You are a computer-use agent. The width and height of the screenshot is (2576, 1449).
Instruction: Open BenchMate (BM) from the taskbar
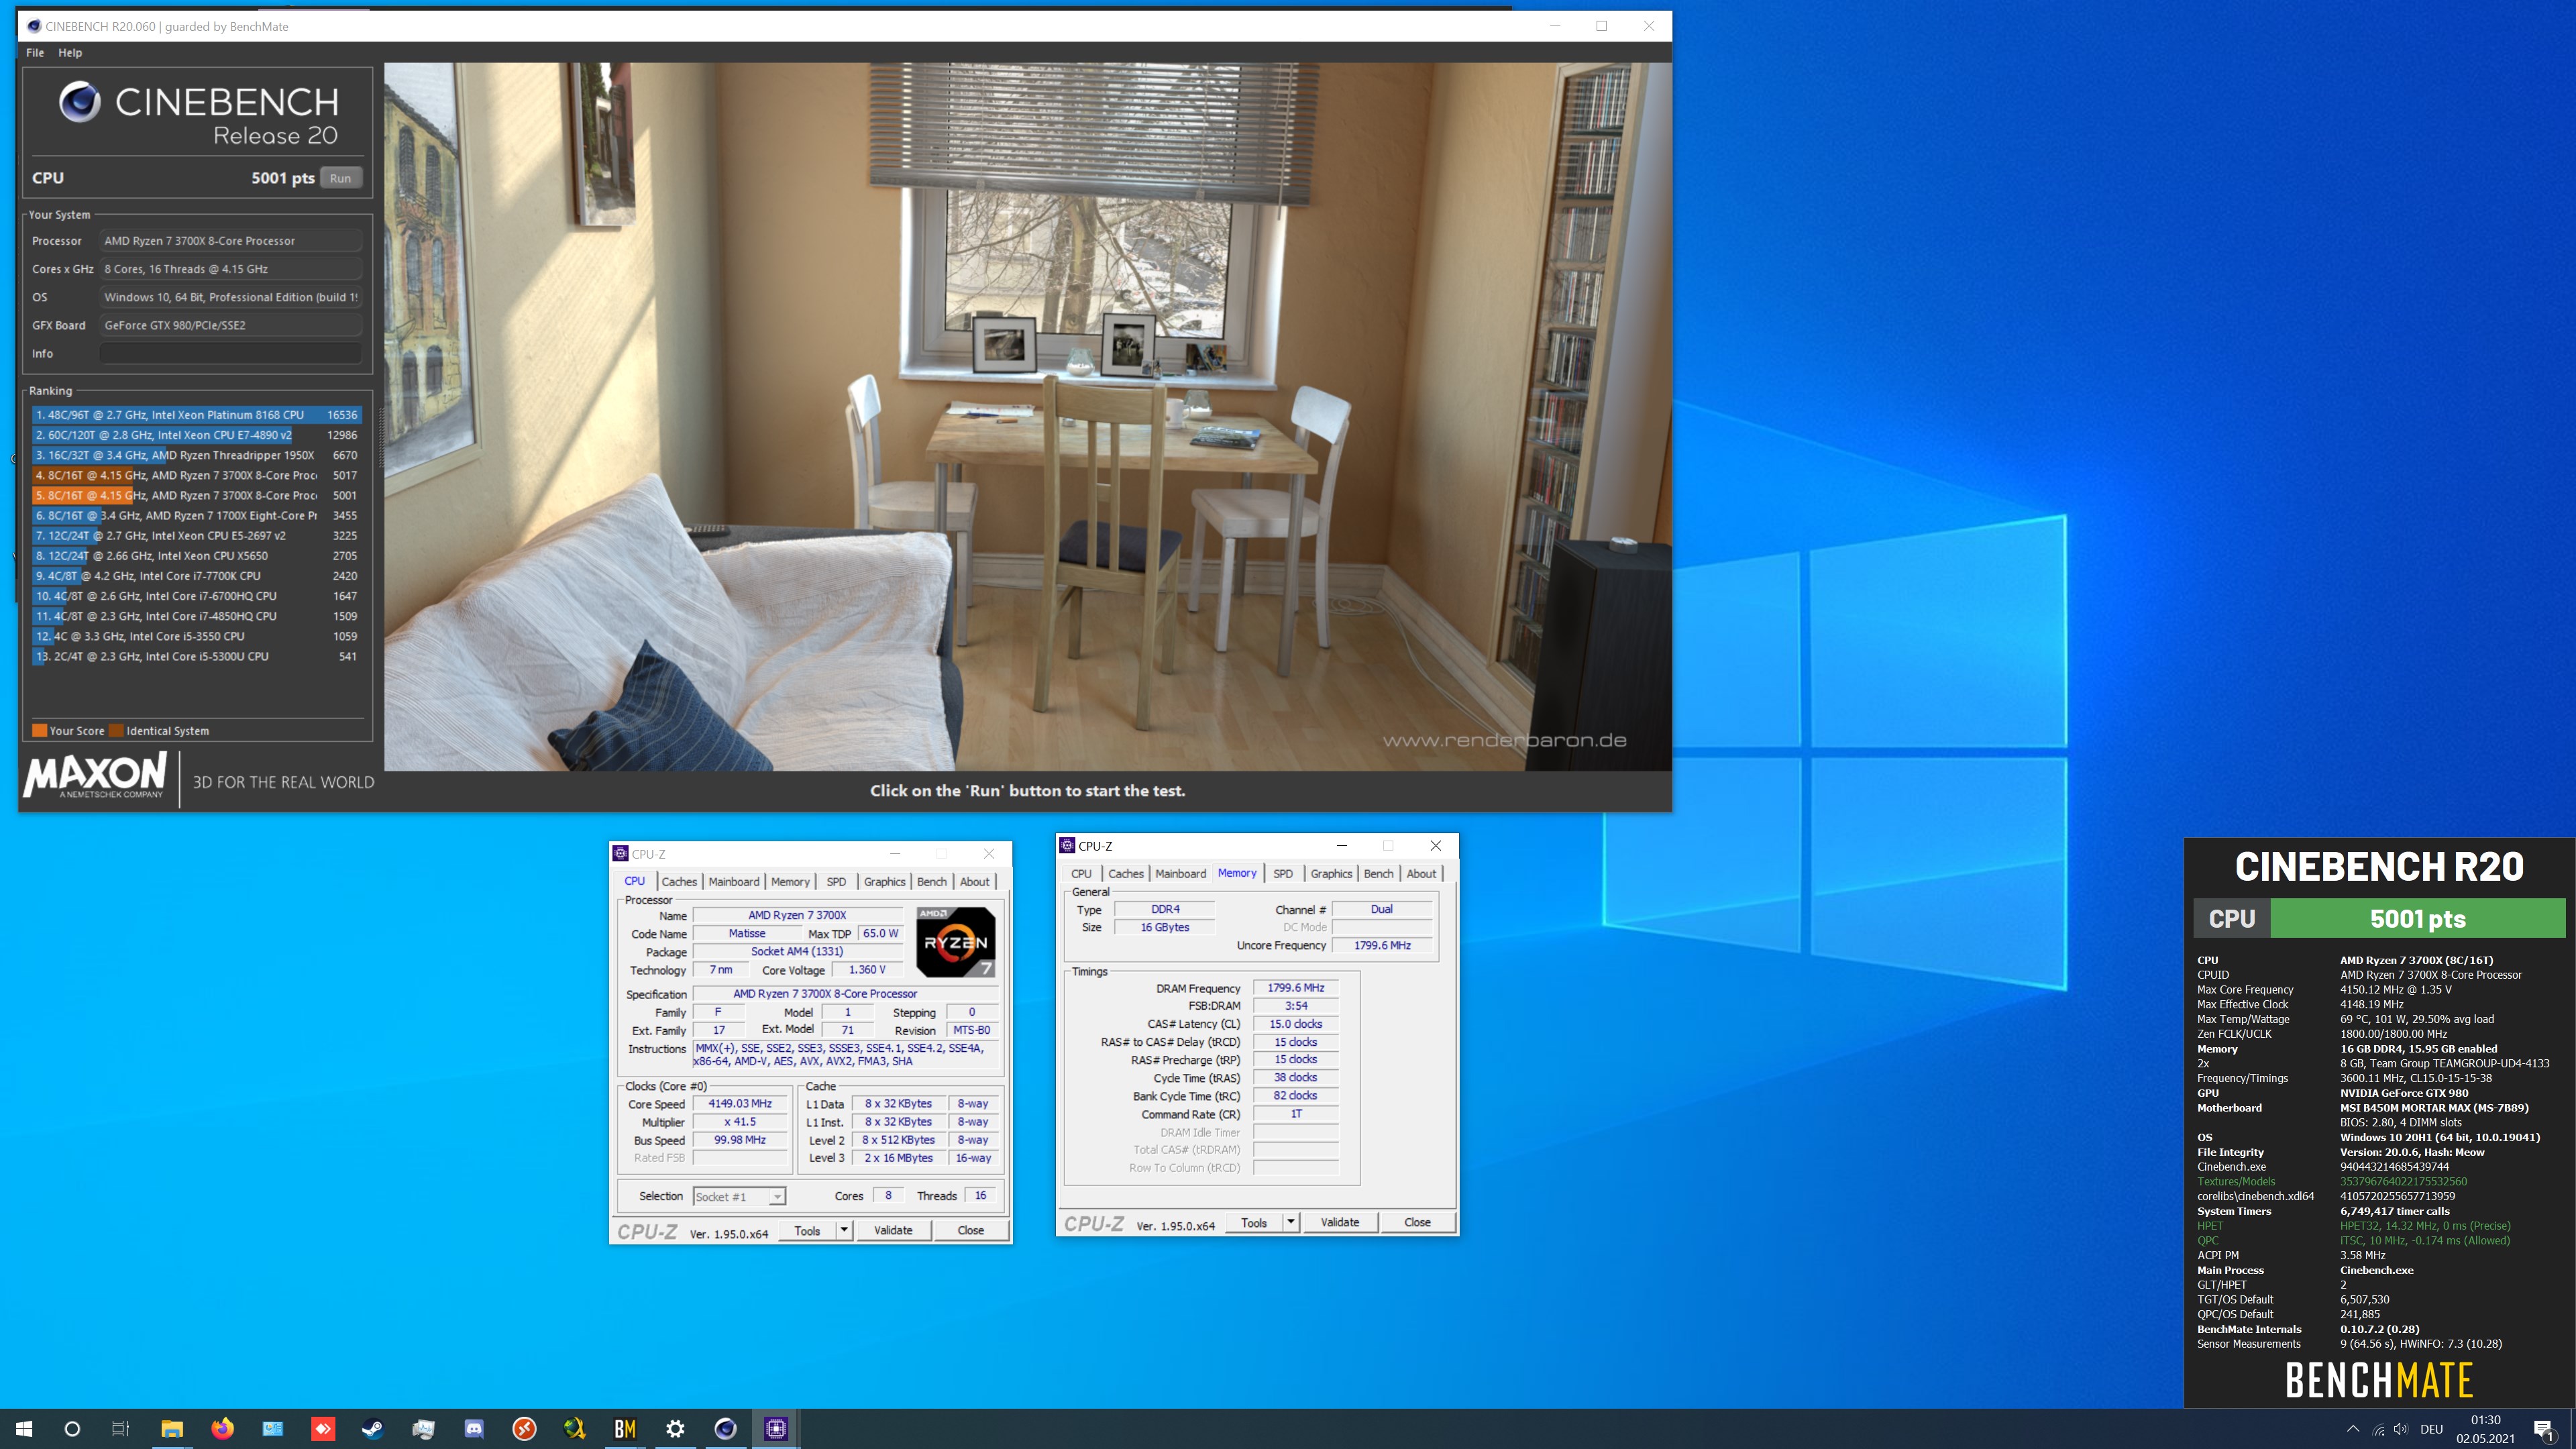[x=625, y=1428]
